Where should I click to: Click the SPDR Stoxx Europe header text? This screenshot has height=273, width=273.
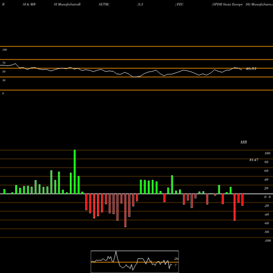[x=227, y=4]
